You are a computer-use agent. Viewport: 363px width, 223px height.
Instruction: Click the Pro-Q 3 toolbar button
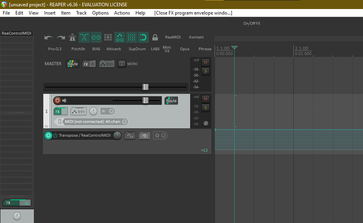tap(55, 49)
